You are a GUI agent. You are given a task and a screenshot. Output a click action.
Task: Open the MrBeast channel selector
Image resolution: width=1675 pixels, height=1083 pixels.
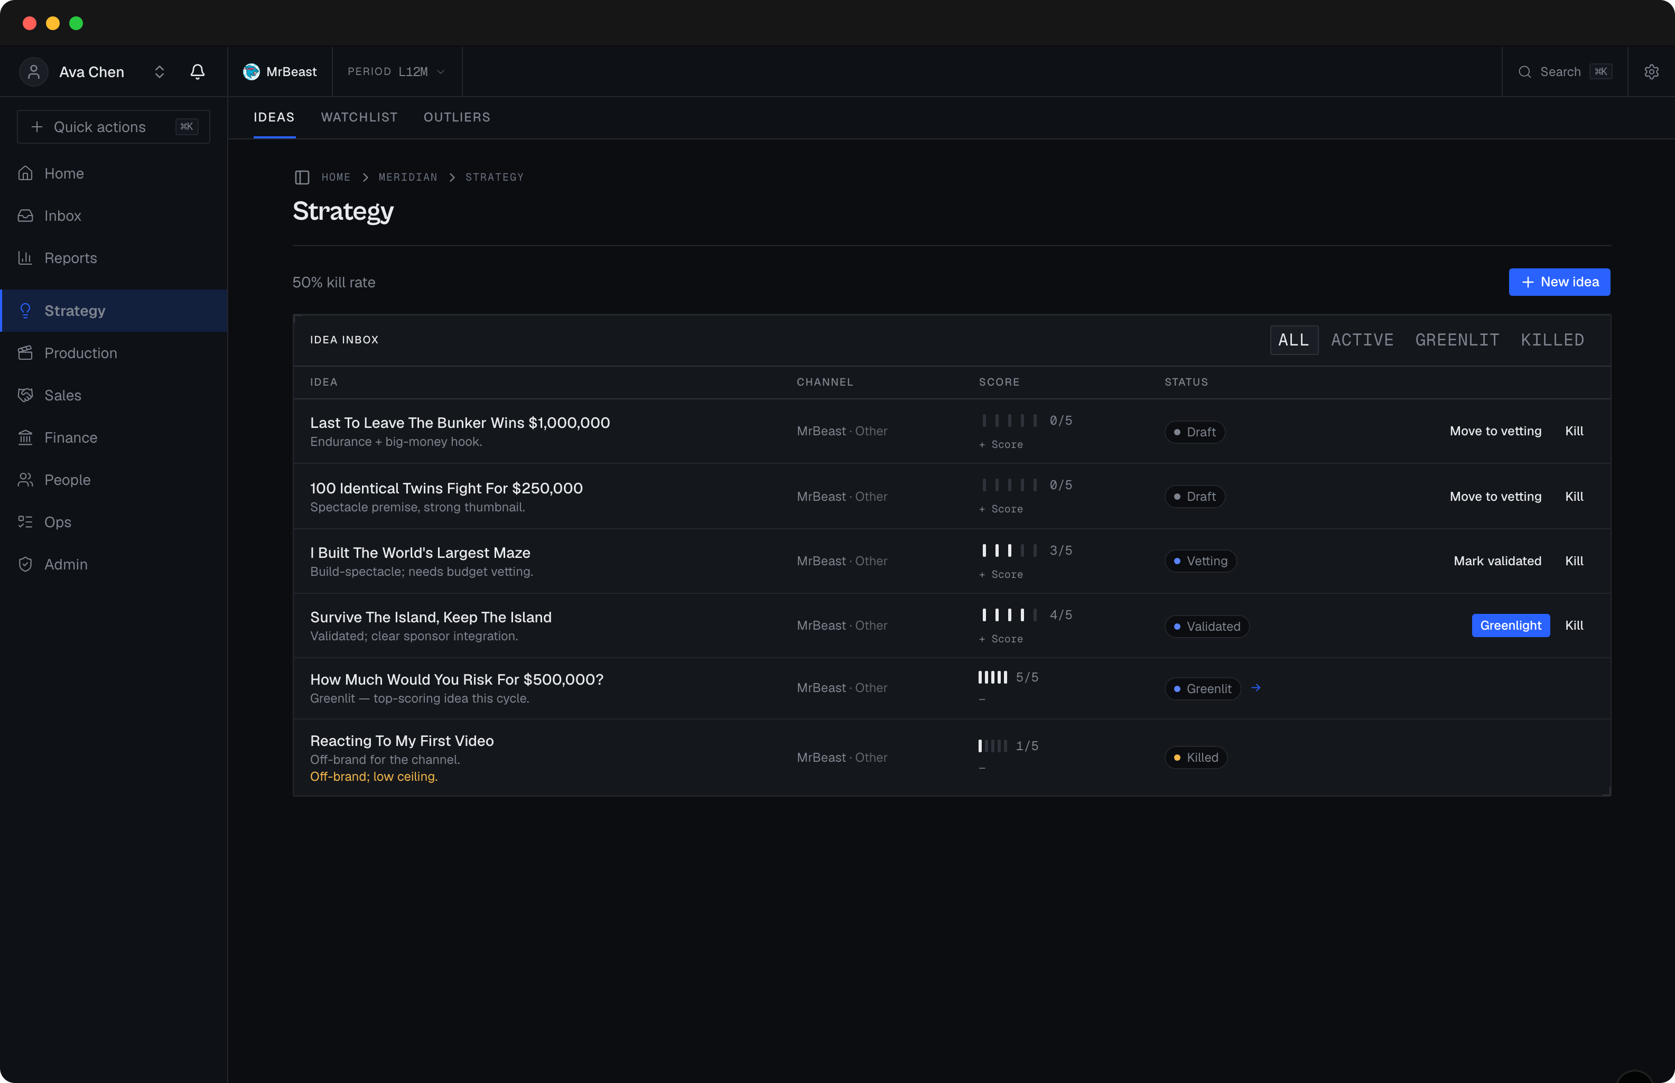pyautogui.click(x=280, y=72)
